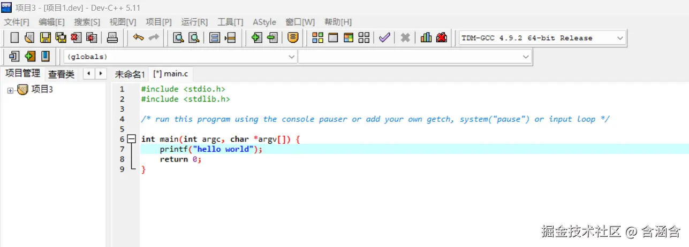The height and width of the screenshot is (247, 689).
Task: Remove a file from project with the minus icon
Action: coord(272,38)
